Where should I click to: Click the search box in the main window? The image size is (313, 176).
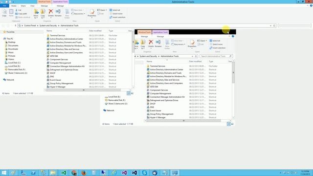(294, 25)
